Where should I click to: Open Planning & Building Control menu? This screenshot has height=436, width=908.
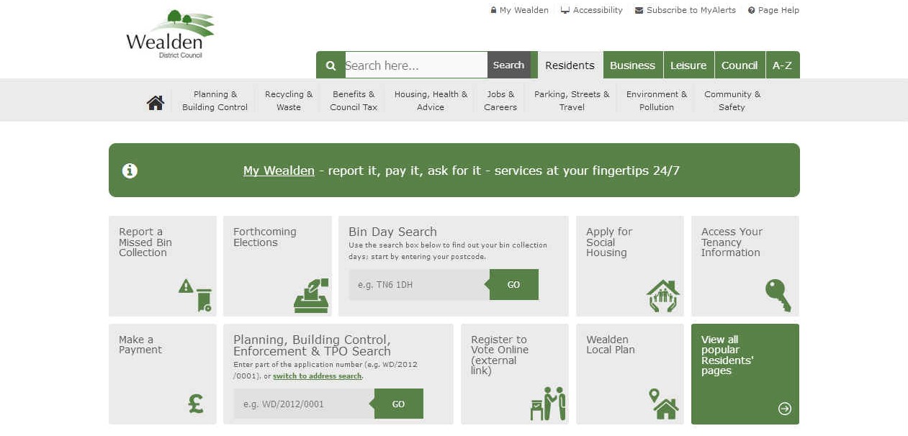[x=215, y=101]
